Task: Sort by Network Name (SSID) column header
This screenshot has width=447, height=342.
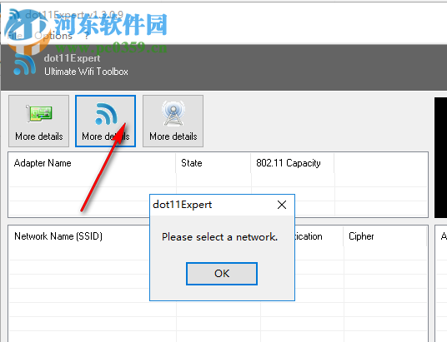Action: coord(79,236)
